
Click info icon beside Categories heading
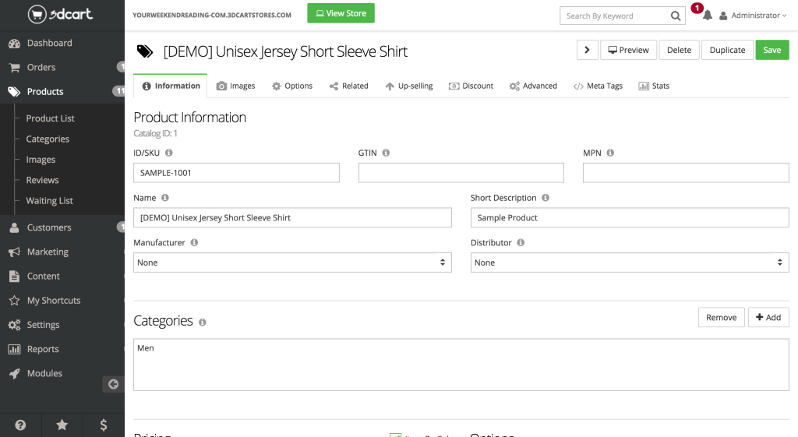coord(203,322)
